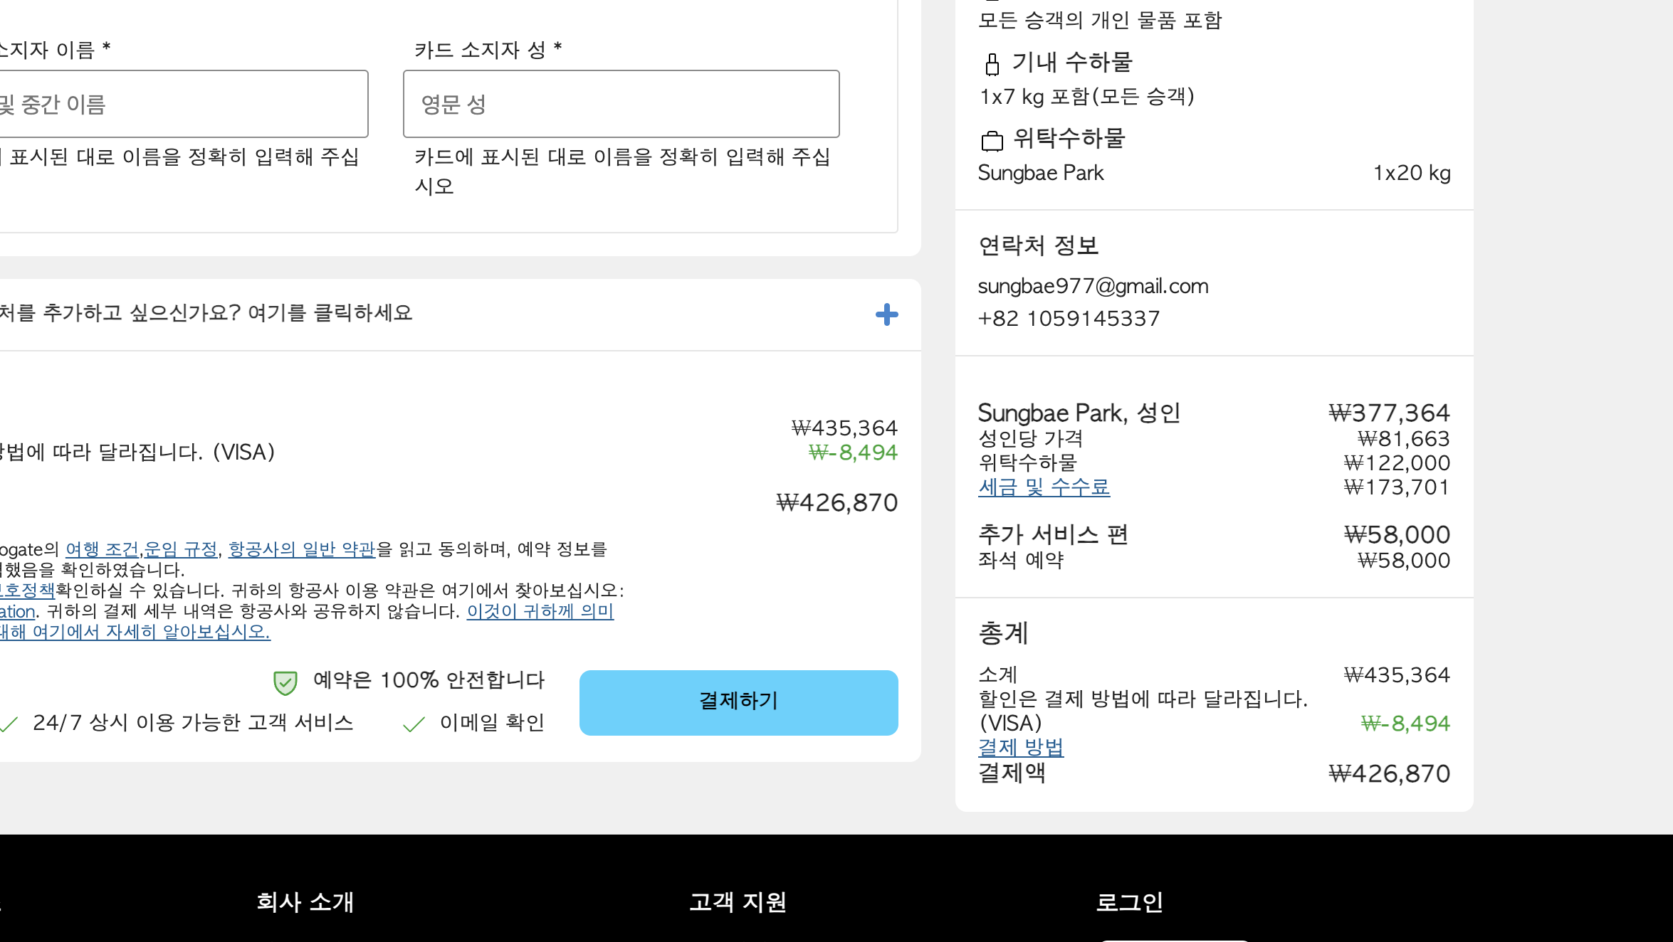Screen dimensions: 1673x942
Task: Open the 운임 규정 link
Action: (181, 549)
